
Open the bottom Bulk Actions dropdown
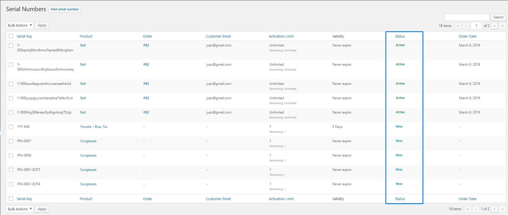(20, 209)
